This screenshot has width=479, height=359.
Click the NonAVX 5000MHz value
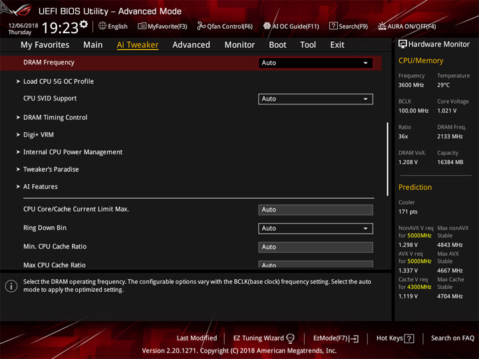(x=419, y=235)
